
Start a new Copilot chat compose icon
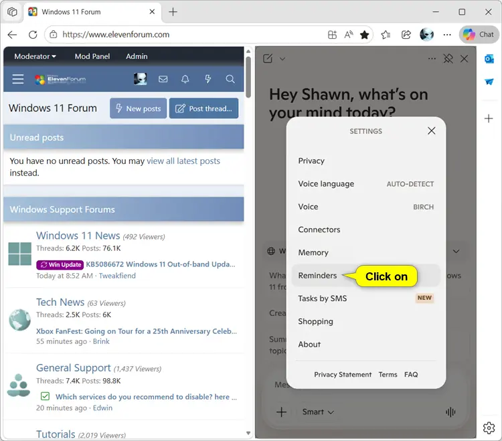coord(268,59)
